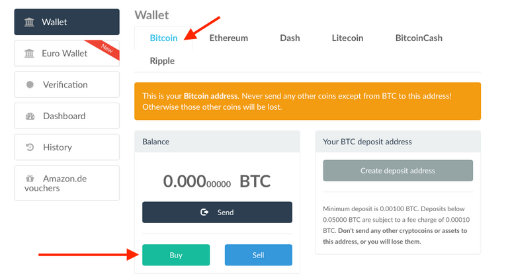Open the Dash wallet tab

(290, 38)
